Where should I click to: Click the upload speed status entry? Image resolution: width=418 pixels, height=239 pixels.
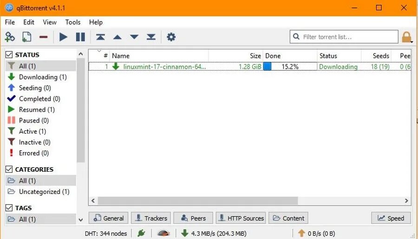pos(316,233)
